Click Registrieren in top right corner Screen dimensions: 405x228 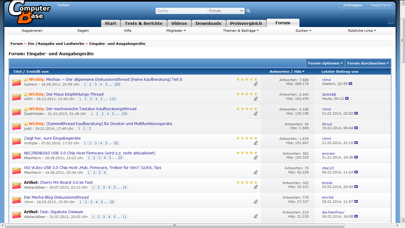pos(381,5)
